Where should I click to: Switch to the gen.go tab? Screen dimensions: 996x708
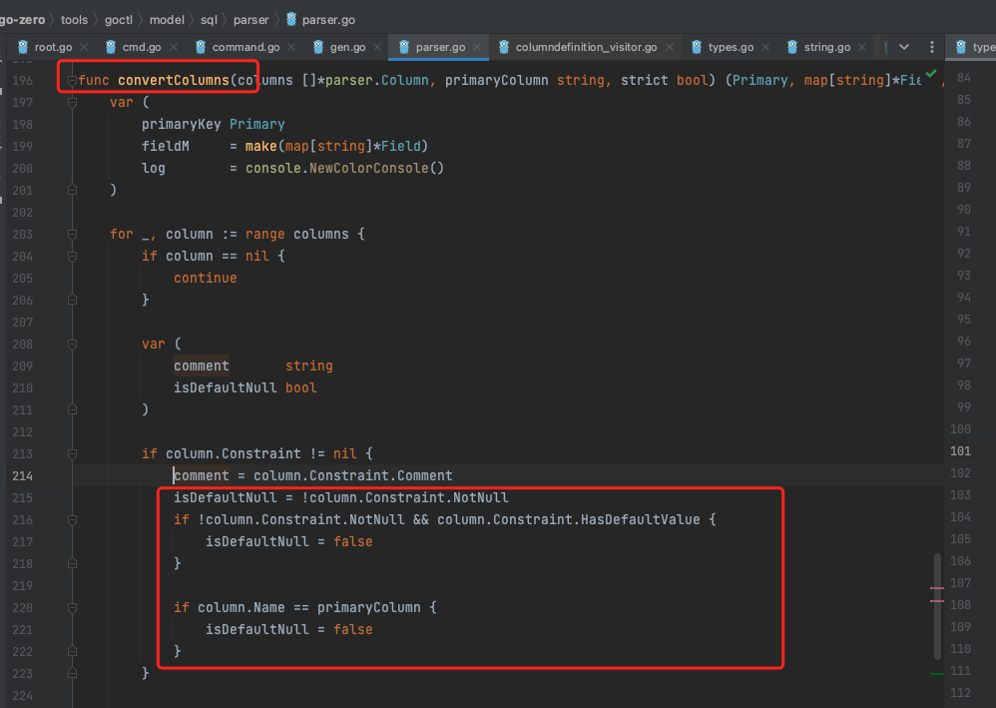click(347, 46)
